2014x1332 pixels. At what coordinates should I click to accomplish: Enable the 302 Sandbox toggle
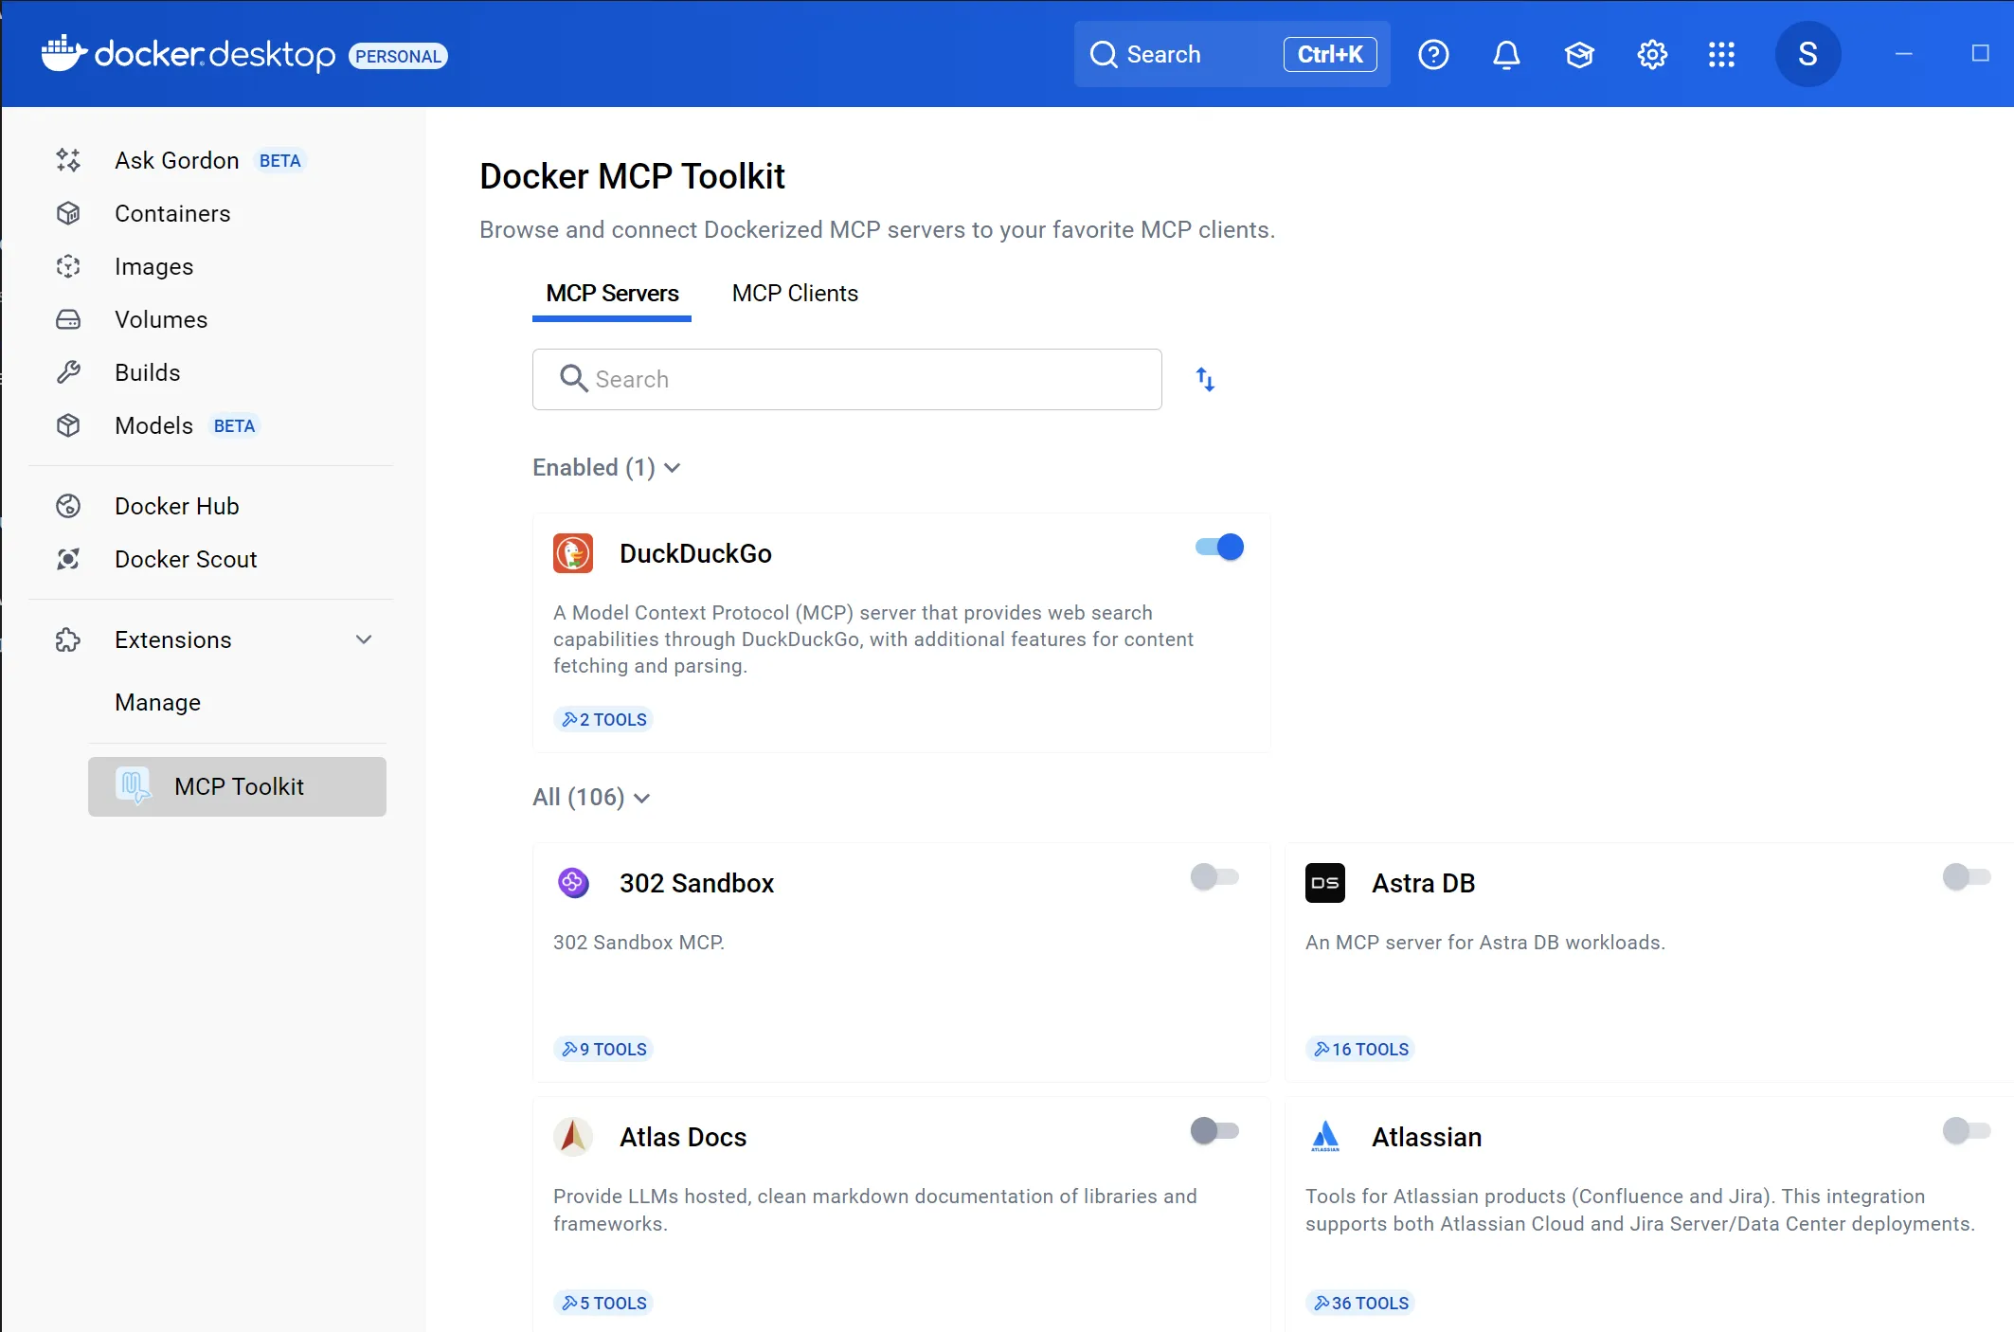[x=1214, y=877]
